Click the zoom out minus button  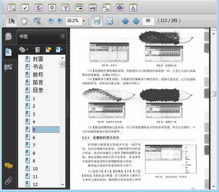coord(51,21)
